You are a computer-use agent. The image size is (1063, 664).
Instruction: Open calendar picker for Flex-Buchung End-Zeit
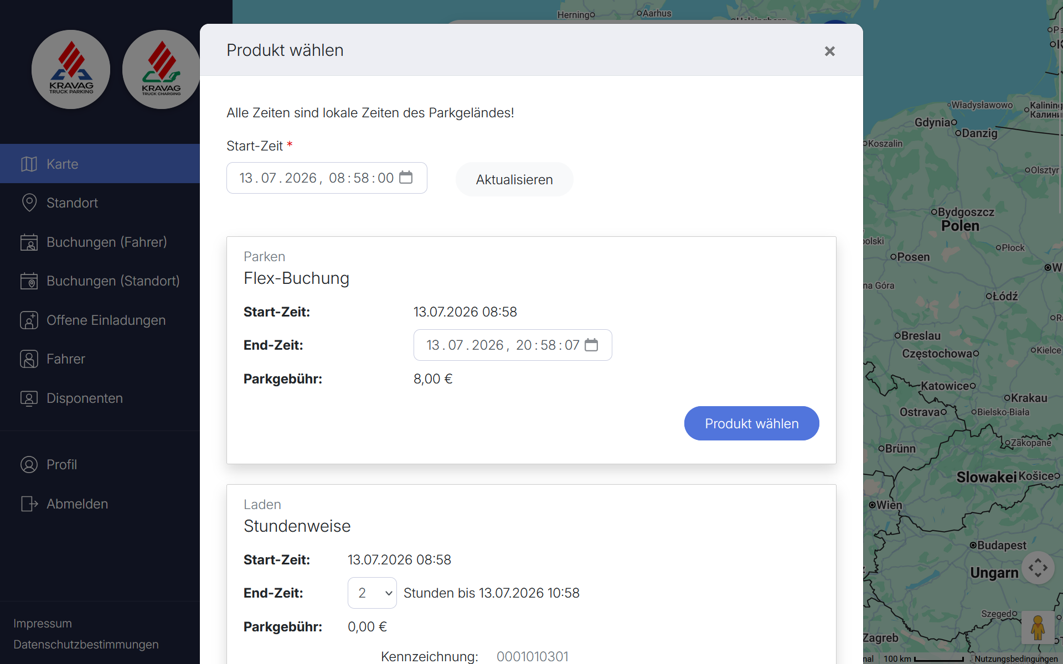(591, 345)
